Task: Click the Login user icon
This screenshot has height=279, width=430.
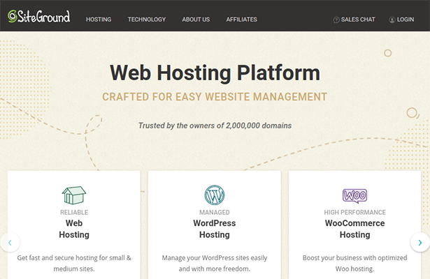Action: [x=392, y=20]
